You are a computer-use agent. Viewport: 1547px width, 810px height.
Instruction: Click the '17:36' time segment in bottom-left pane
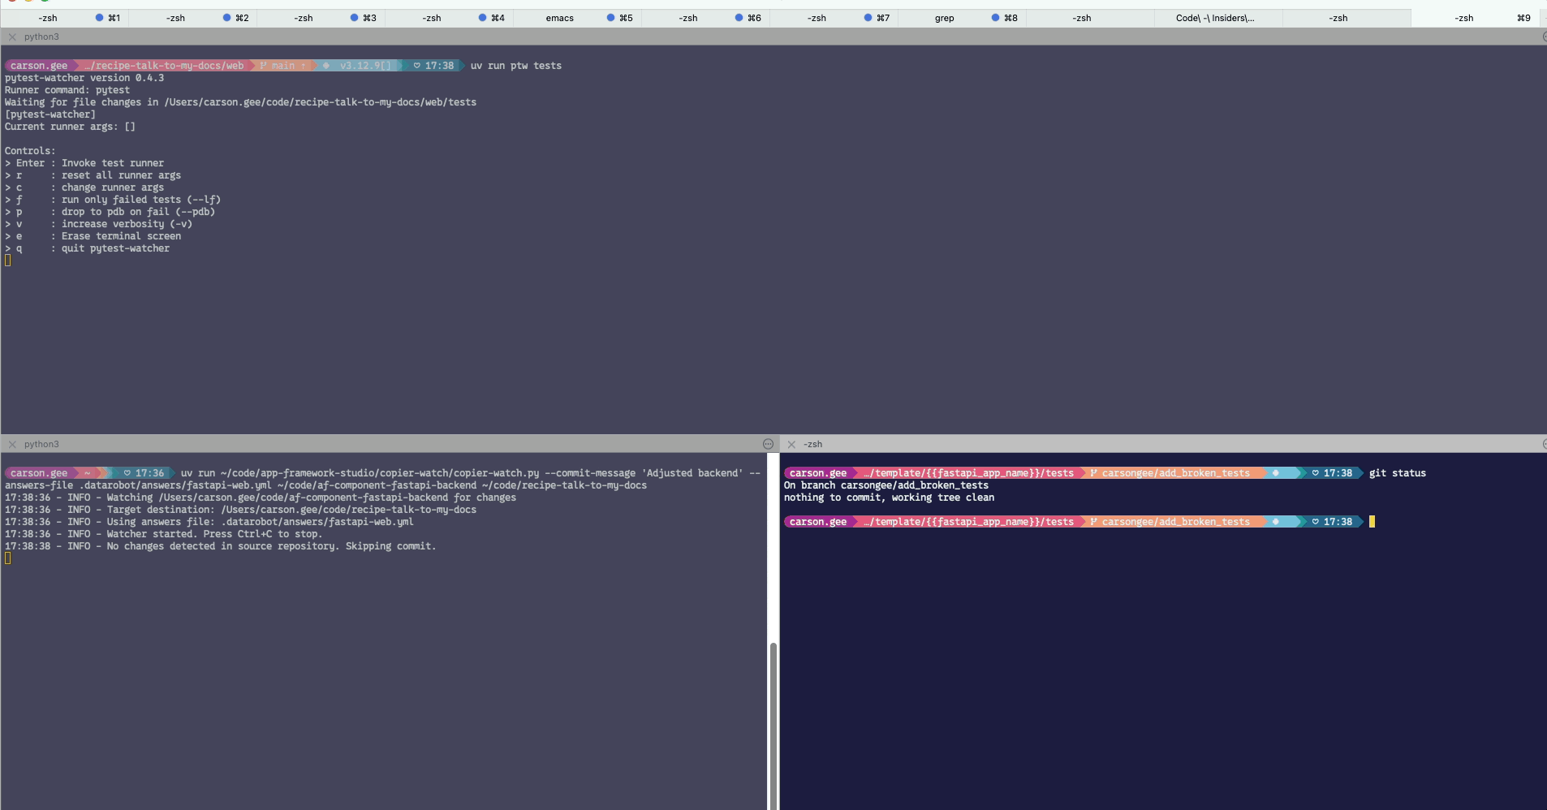[x=144, y=473]
